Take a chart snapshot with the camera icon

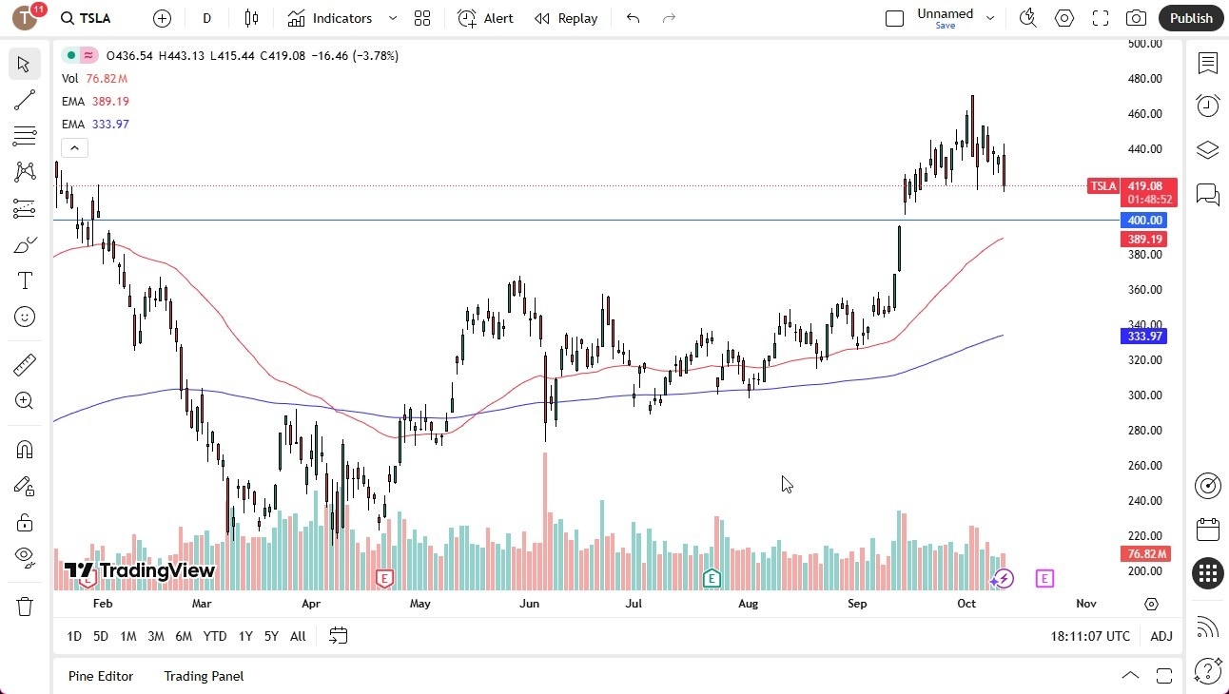point(1137,17)
